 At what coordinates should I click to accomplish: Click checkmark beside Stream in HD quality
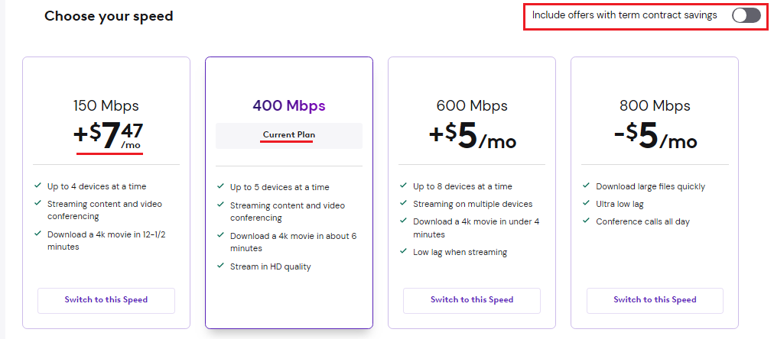[220, 266]
